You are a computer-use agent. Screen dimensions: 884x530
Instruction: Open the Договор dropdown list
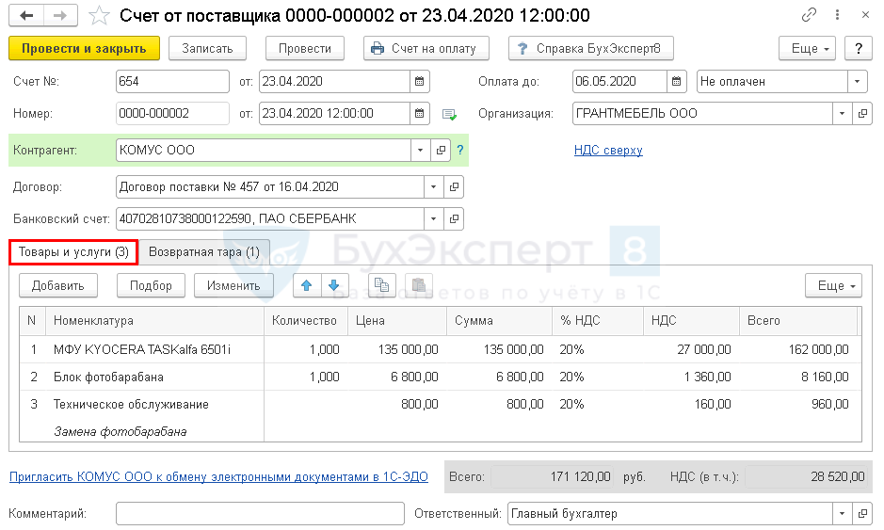[x=433, y=186]
